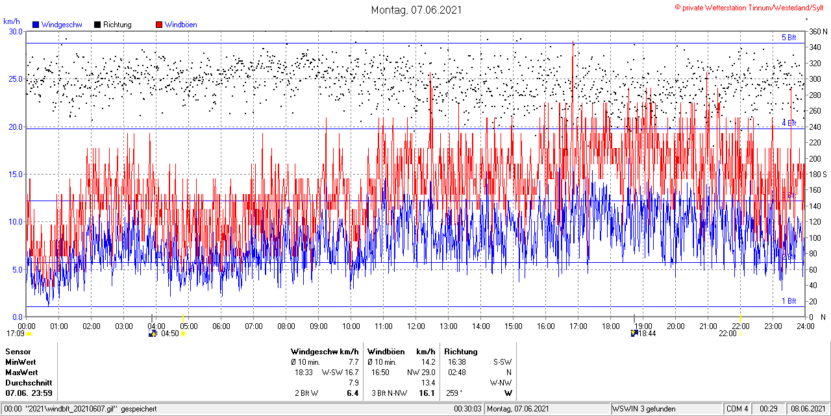Select the Windböen legend label

(181, 25)
